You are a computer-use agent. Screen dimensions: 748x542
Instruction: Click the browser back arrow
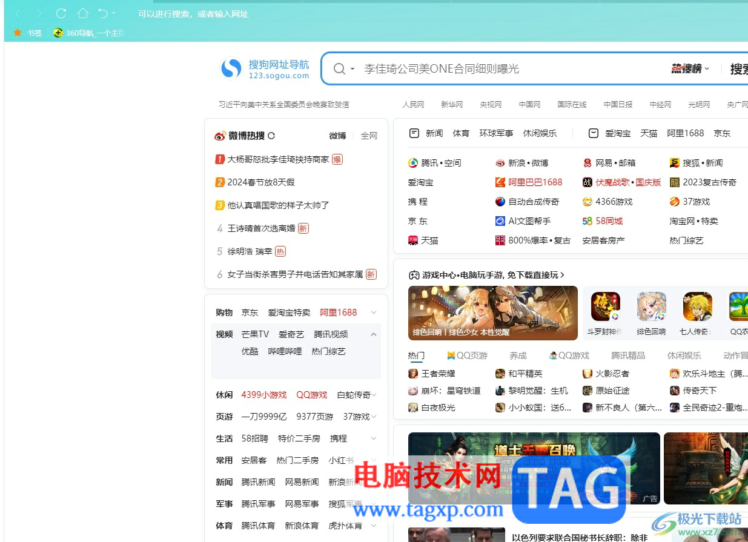19,13
